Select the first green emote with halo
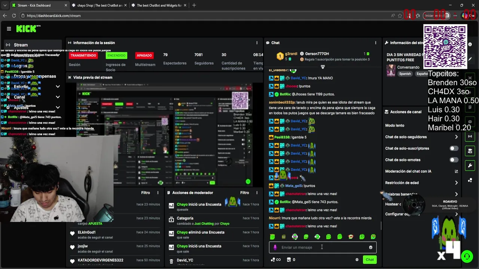The height and width of the screenshot is (269, 479). point(272,236)
